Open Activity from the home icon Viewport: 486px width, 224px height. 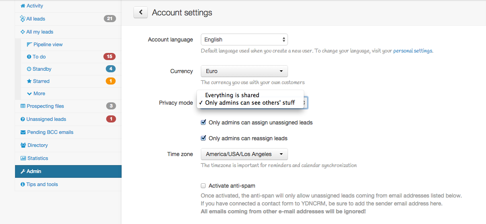click(x=23, y=6)
